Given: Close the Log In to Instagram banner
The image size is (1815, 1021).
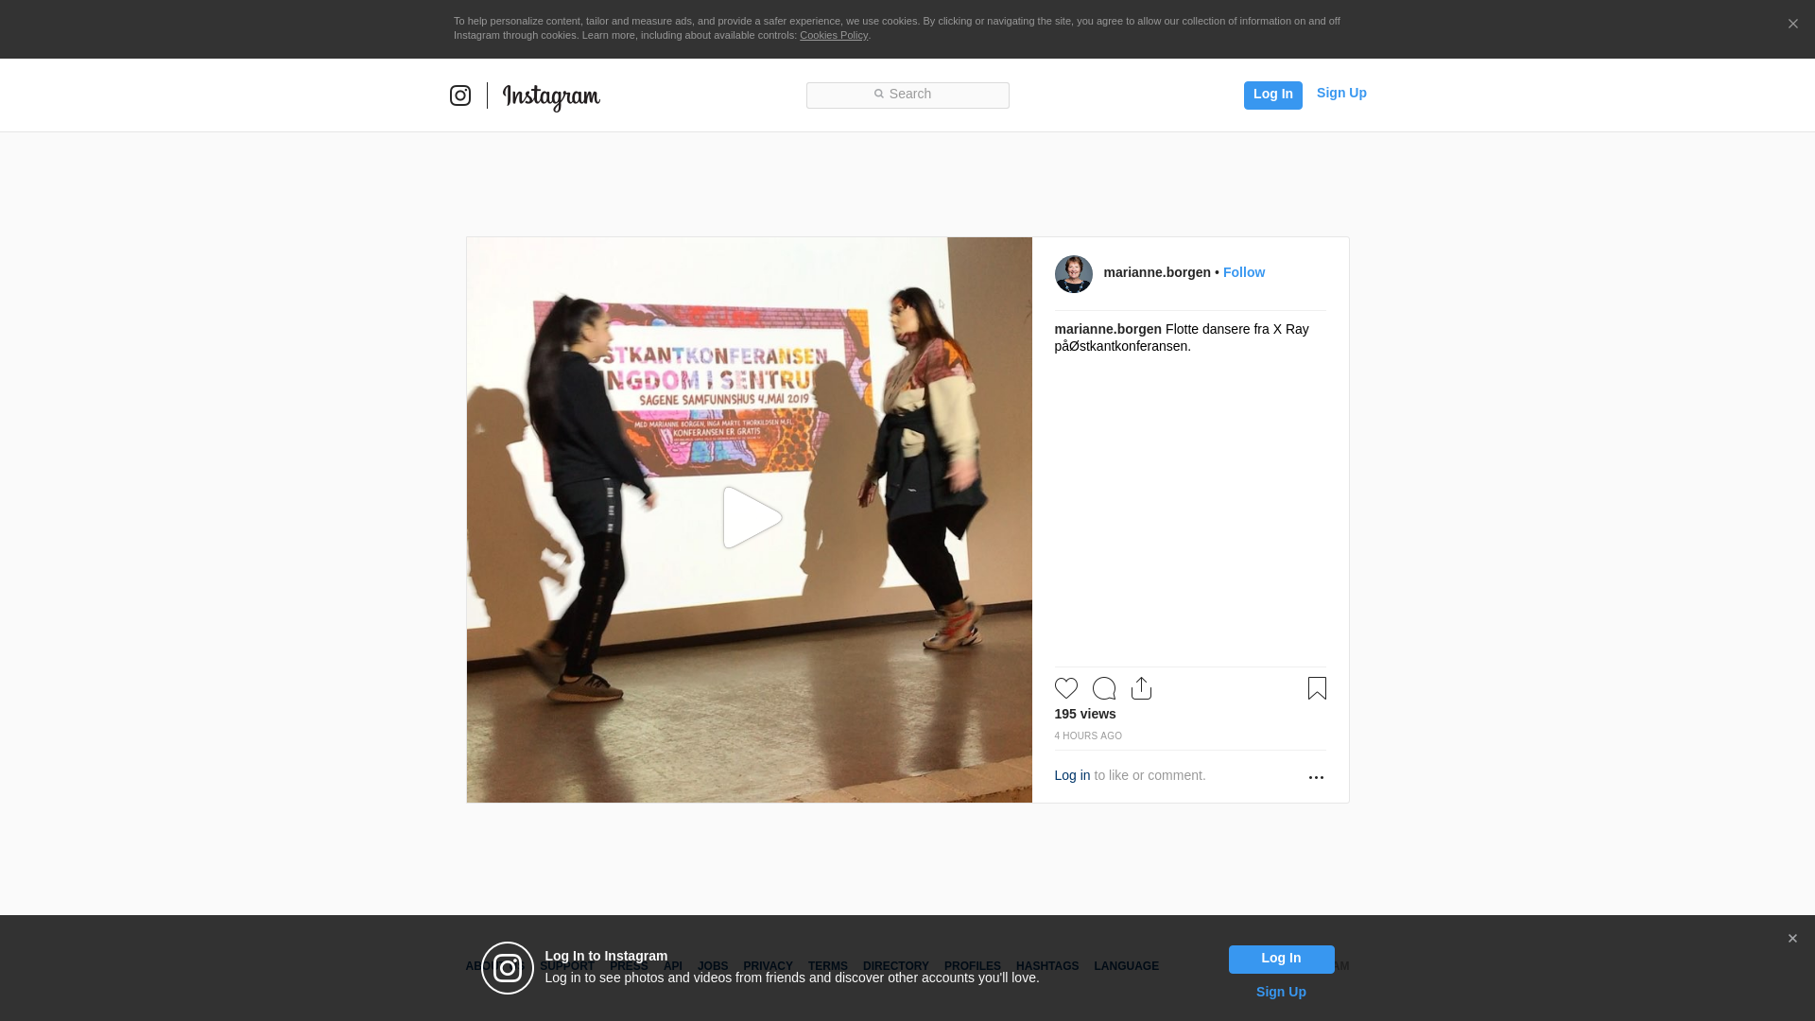Looking at the screenshot, I should click(x=1791, y=939).
